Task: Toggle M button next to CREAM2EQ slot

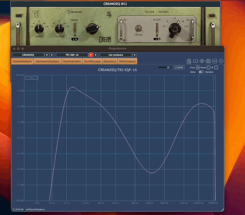Action: point(47,55)
